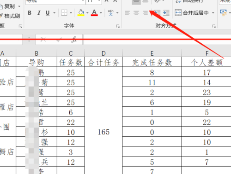
Task: Toggle Bold formatting
Action: pyautogui.click(x=30, y=13)
